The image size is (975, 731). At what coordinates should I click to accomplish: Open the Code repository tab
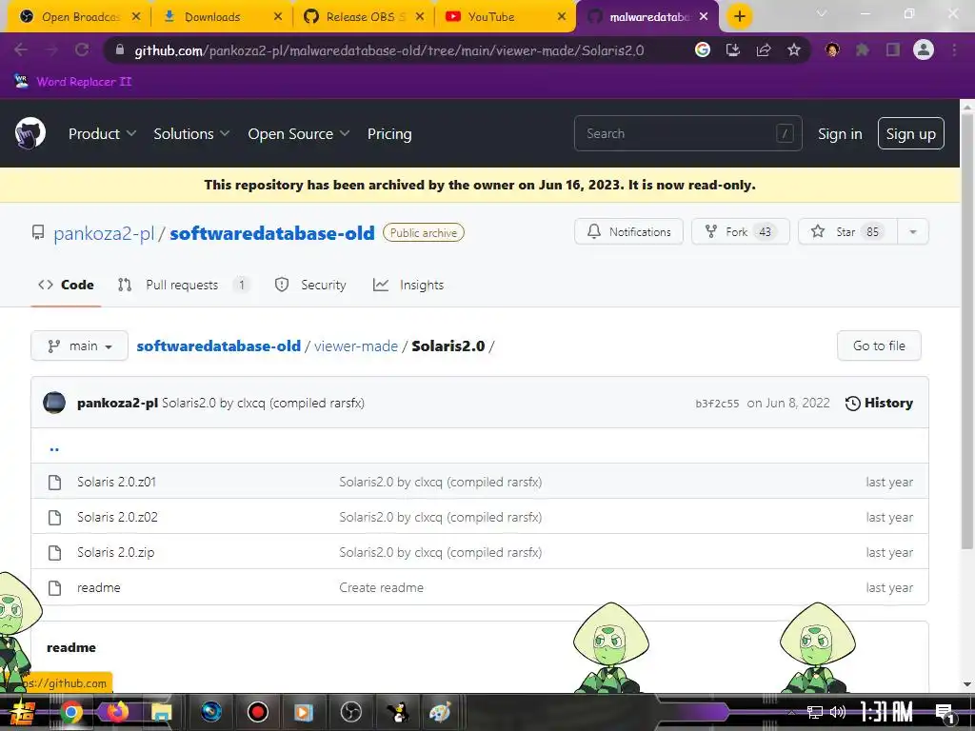click(66, 285)
